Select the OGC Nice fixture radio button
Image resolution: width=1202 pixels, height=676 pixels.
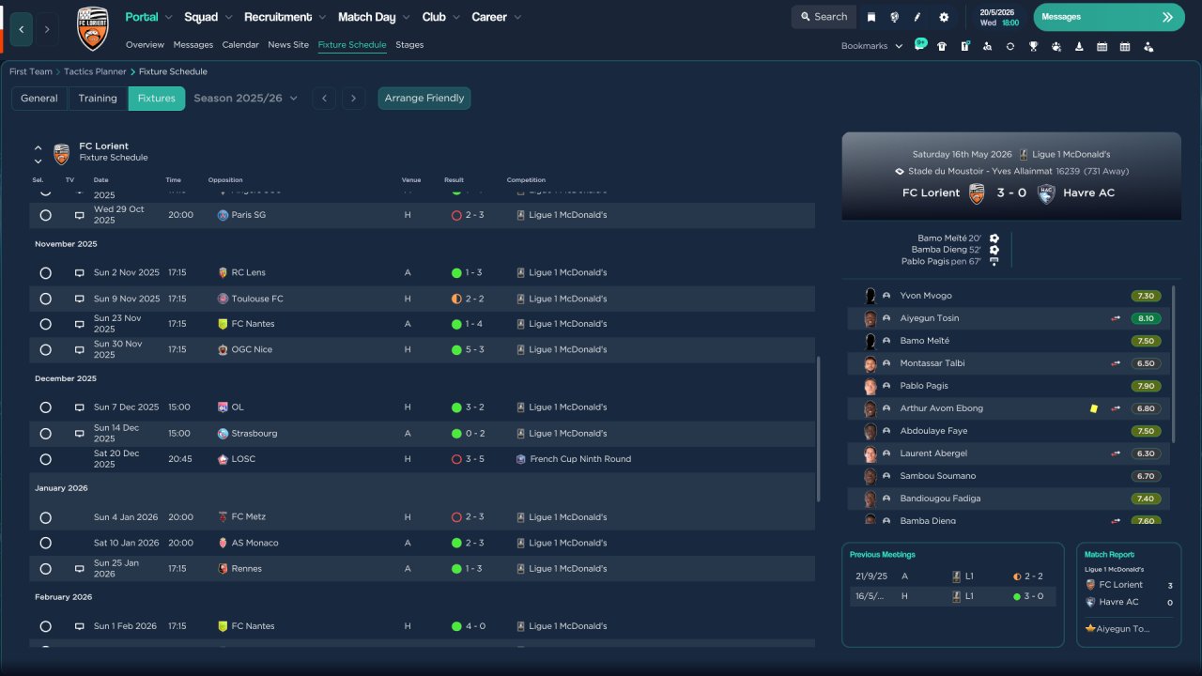tap(45, 350)
